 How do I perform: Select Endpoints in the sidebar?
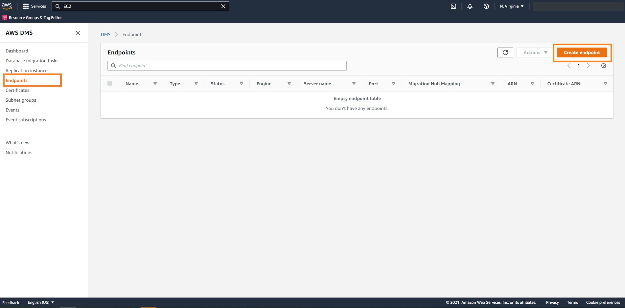[x=16, y=80]
